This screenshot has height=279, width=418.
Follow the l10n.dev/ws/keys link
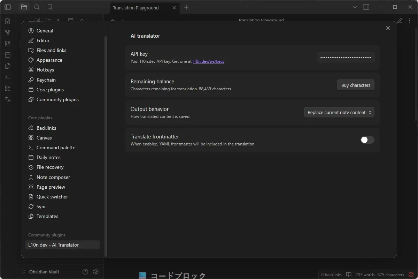208,61
